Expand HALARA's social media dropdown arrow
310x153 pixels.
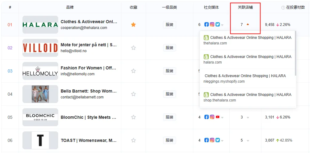point(222,25)
